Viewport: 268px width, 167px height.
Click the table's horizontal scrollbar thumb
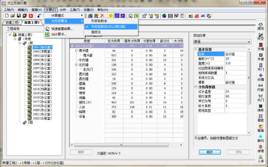[121, 145]
